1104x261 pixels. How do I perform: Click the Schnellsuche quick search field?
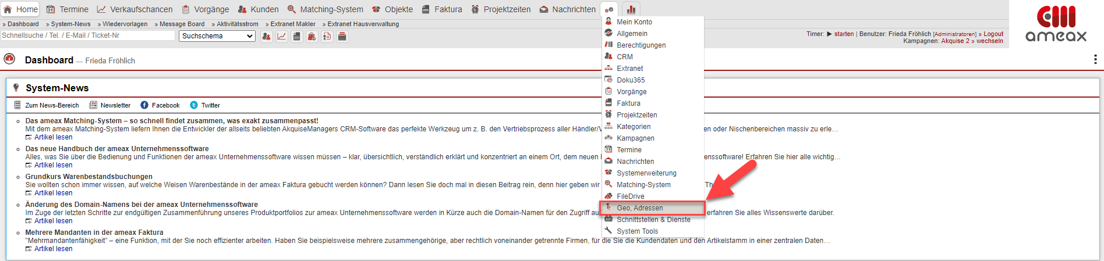tap(87, 35)
